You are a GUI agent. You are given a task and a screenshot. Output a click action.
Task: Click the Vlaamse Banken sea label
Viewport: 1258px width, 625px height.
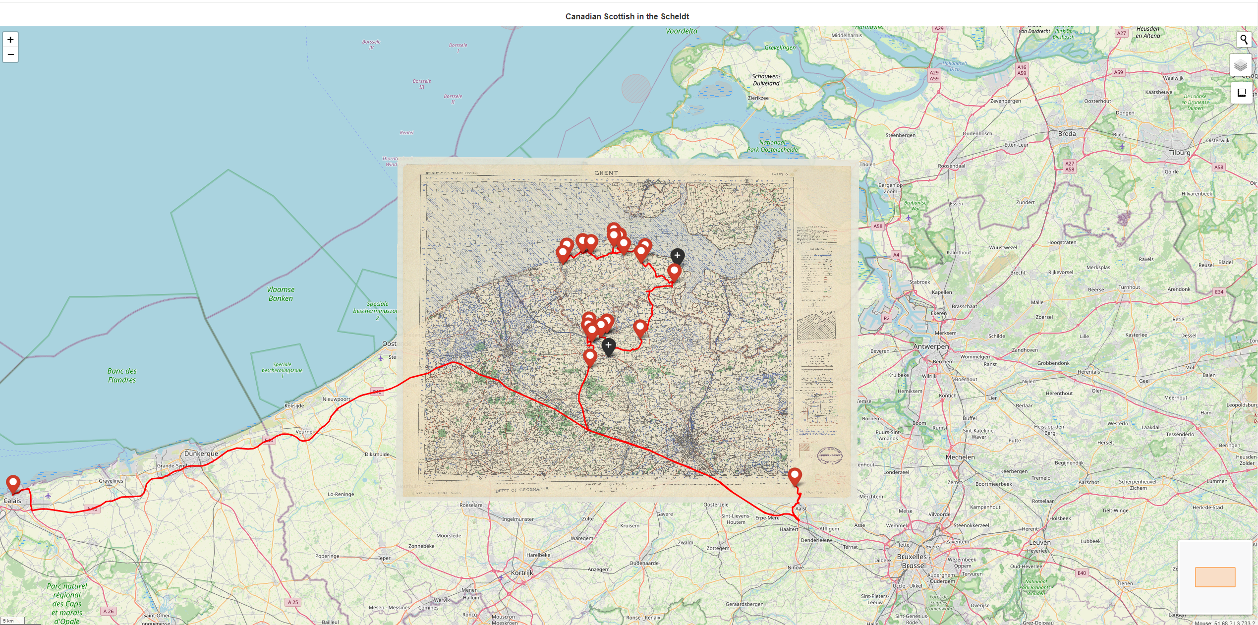[x=281, y=294]
